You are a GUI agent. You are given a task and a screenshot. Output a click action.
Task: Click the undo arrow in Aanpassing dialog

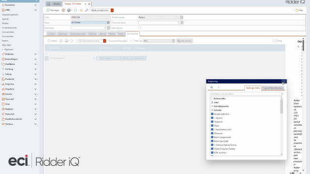[x=212, y=87]
